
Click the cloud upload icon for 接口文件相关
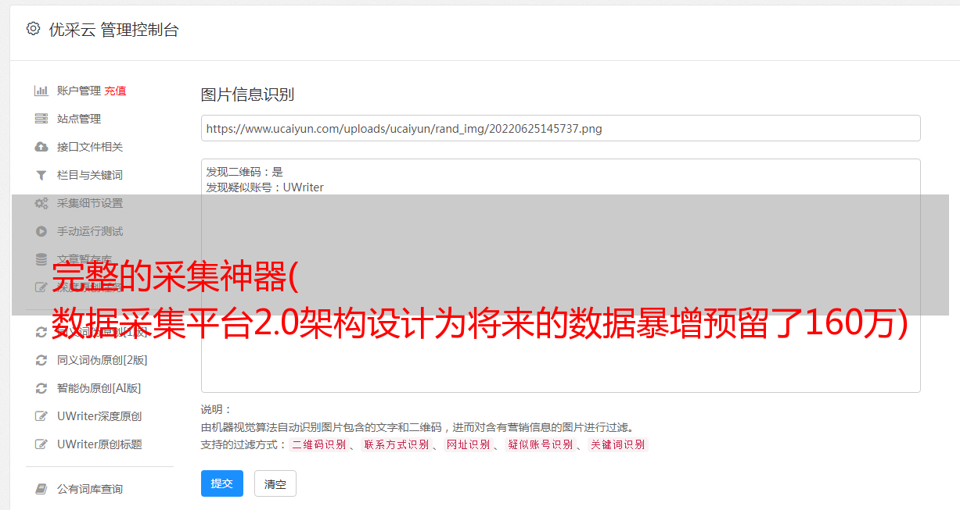41,147
